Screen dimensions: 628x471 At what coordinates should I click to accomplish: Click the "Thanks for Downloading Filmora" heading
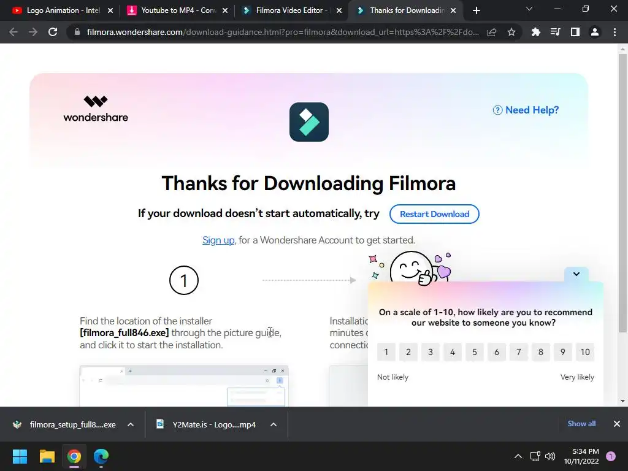(308, 183)
